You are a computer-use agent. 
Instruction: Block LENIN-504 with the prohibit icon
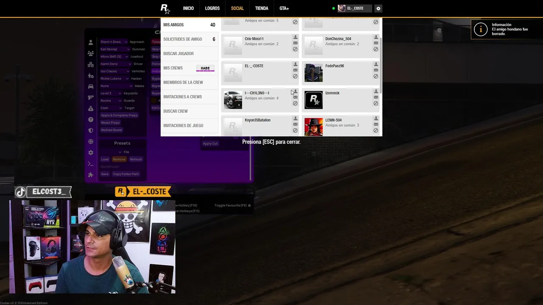[376, 130]
